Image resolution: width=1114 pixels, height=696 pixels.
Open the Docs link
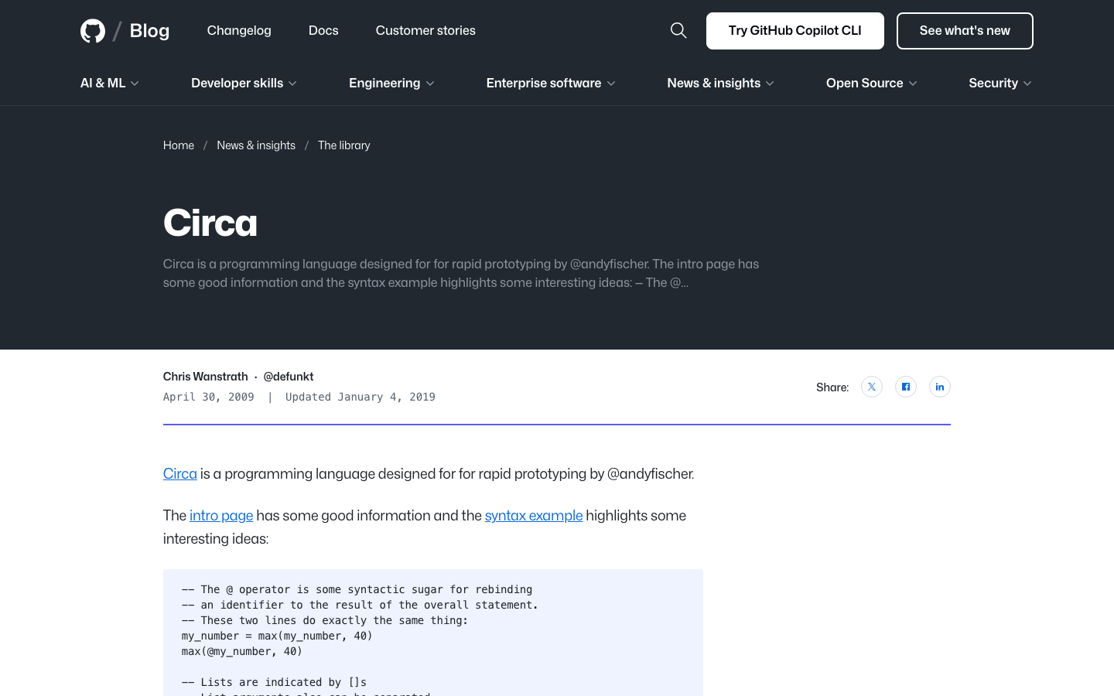click(323, 30)
